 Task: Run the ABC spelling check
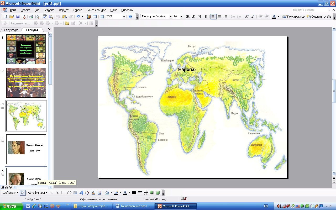pos(45,17)
